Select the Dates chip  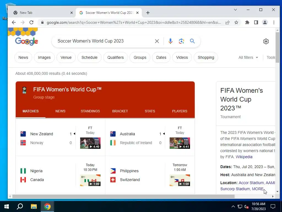(x=161, y=57)
